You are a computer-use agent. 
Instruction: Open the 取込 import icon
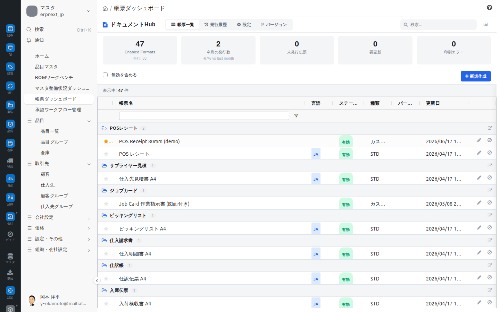click(x=10, y=272)
